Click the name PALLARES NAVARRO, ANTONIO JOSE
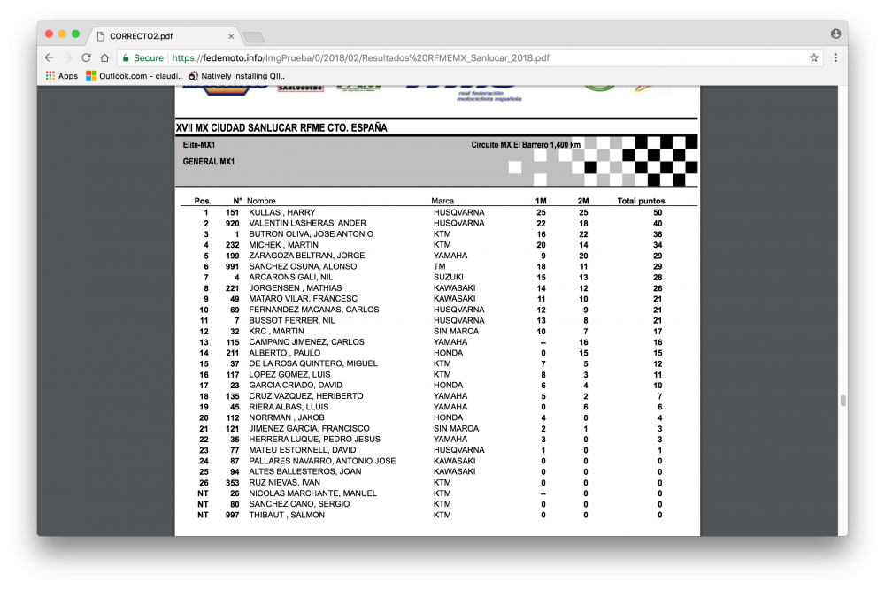885x589 pixels. [322, 461]
